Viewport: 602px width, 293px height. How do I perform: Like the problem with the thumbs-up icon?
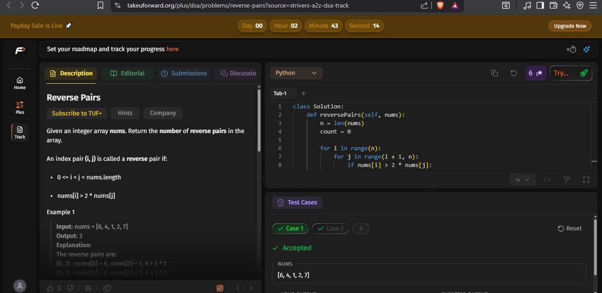(x=50, y=288)
